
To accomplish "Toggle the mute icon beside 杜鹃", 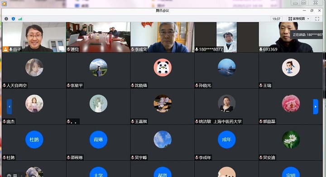I will (4, 158).
